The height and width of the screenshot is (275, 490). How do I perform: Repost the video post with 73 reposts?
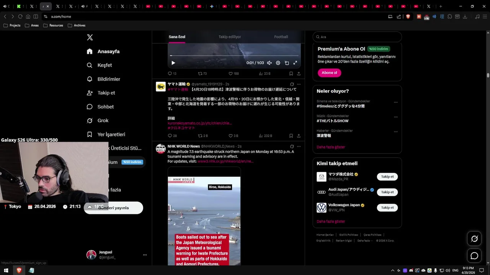coord(202,73)
